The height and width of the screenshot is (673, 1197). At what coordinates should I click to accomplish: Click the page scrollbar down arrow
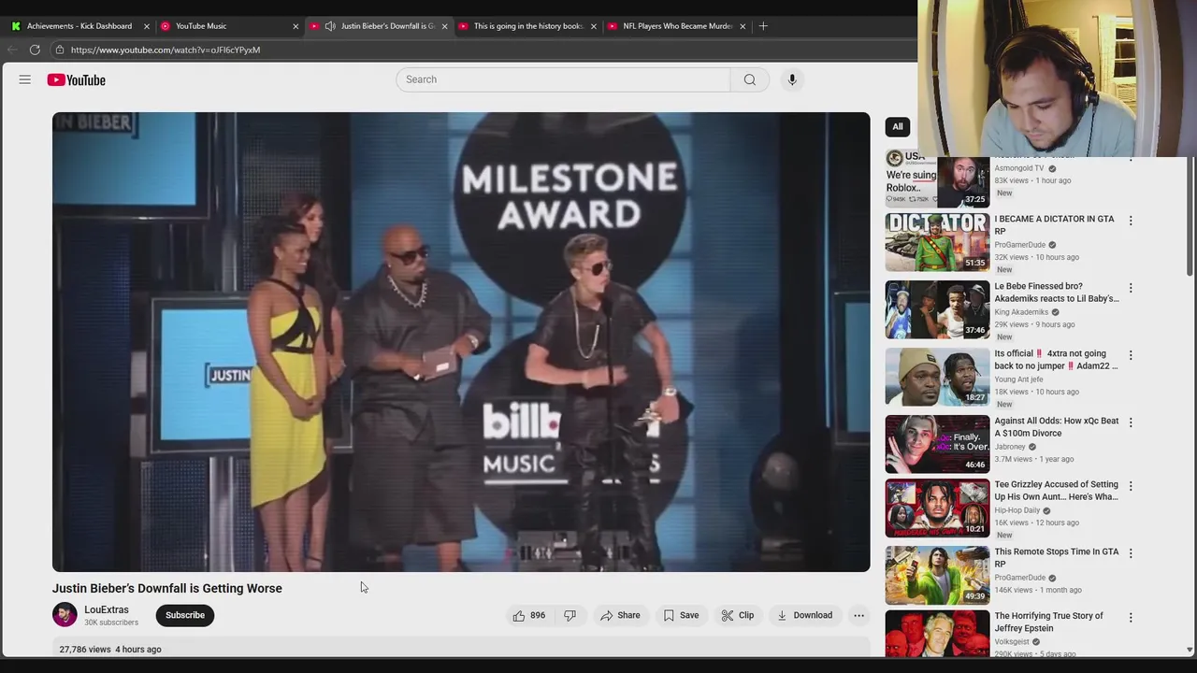(1190, 650)
